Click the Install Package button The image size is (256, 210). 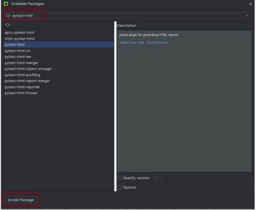click(x=21, y=200)
